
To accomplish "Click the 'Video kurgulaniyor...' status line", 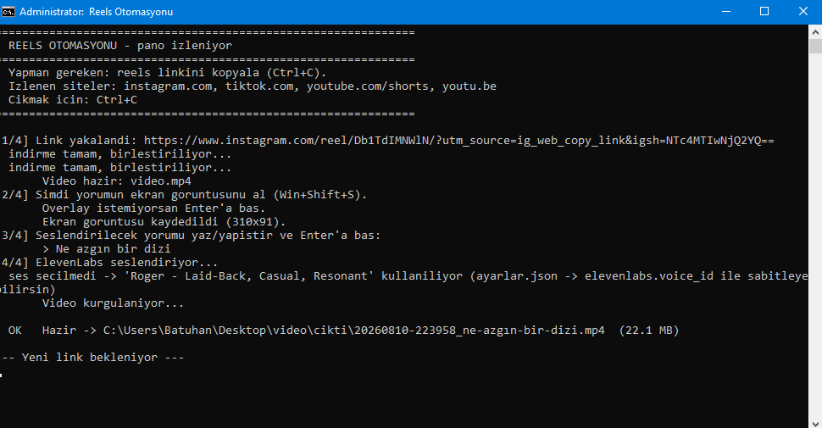I will [114, 303].
